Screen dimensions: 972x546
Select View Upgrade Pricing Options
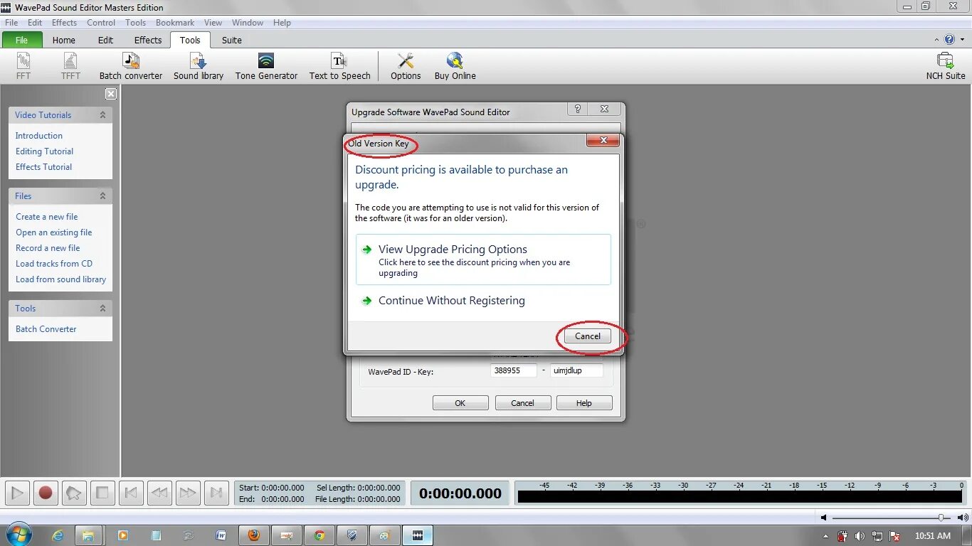pyautogui.click(x=483, y=259)
